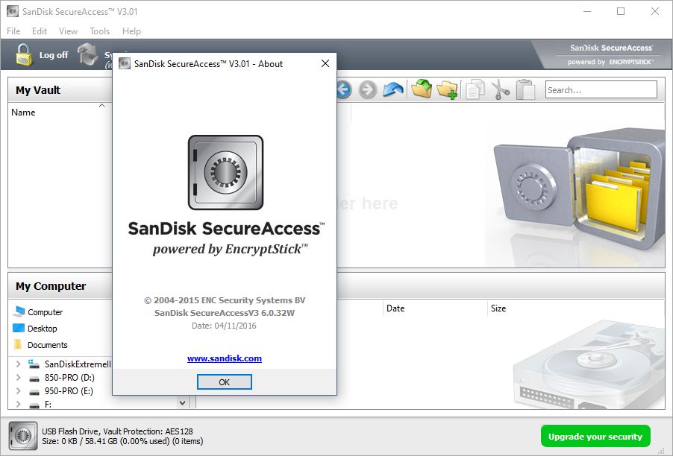Select the Computer tree item text
The width and height of the screenshot is (673, 456).
pos(45,312)
